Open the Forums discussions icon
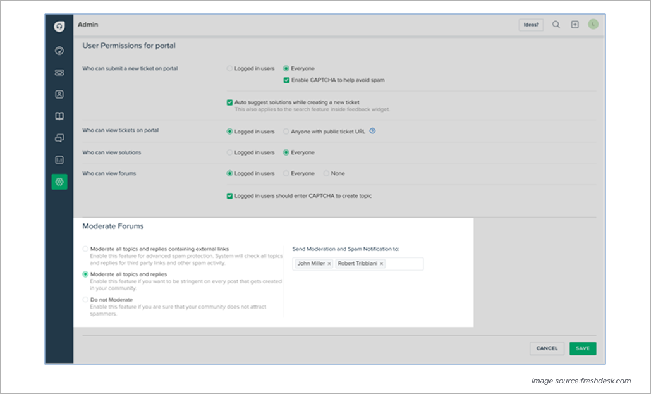This screenshot has height=394, width=651. pyautogui.click(x=59, y=138)
